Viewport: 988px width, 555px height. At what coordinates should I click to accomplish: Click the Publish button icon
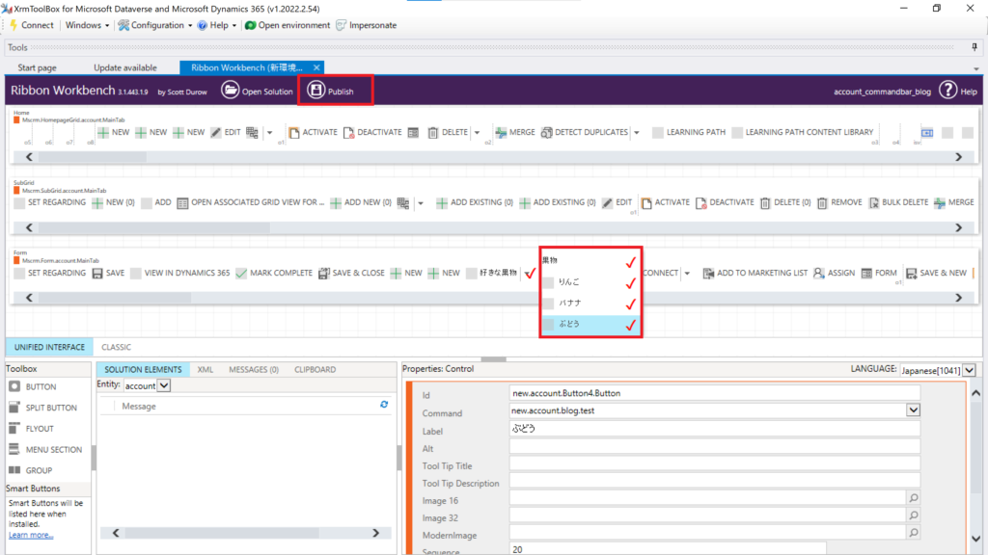click(316, 90)
